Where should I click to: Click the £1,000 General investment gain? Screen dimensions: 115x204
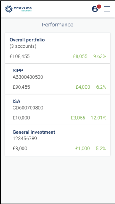[x=83, y=149]
